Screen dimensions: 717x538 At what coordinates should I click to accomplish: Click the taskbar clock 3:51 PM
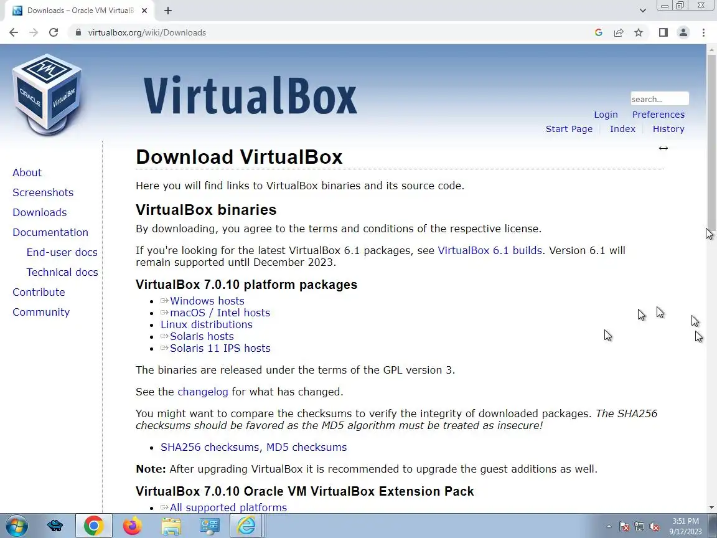(685, 521)
